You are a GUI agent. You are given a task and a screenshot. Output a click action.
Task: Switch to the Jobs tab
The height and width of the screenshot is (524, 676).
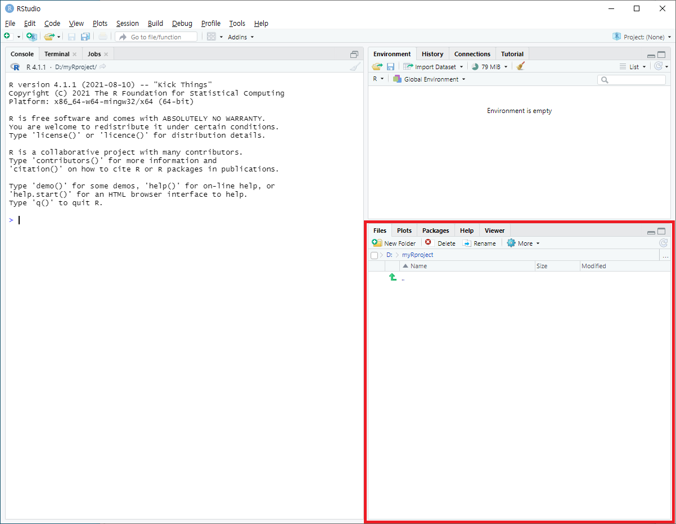click(94, 54)
